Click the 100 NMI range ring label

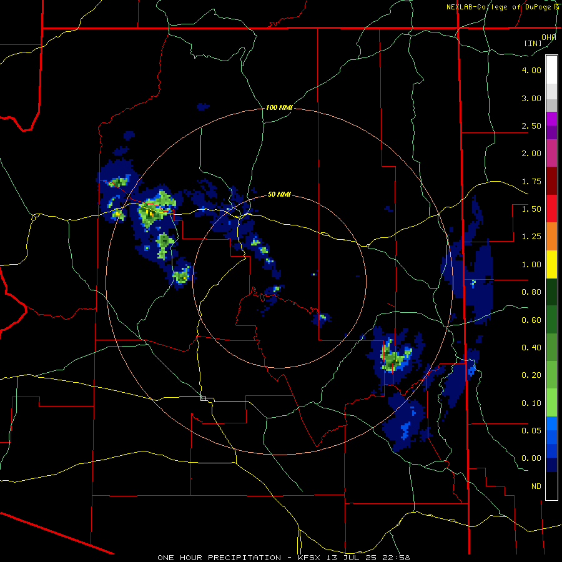pyautogui.click(x=279, y=107)
